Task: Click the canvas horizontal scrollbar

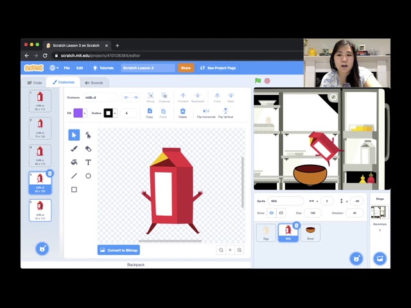Action: (x=170, y=241)
